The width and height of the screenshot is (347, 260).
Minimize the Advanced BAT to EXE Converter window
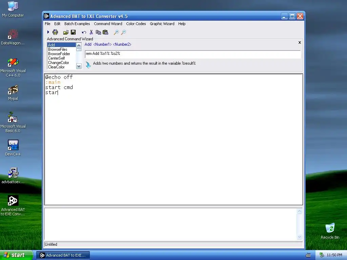click(284, 16)
